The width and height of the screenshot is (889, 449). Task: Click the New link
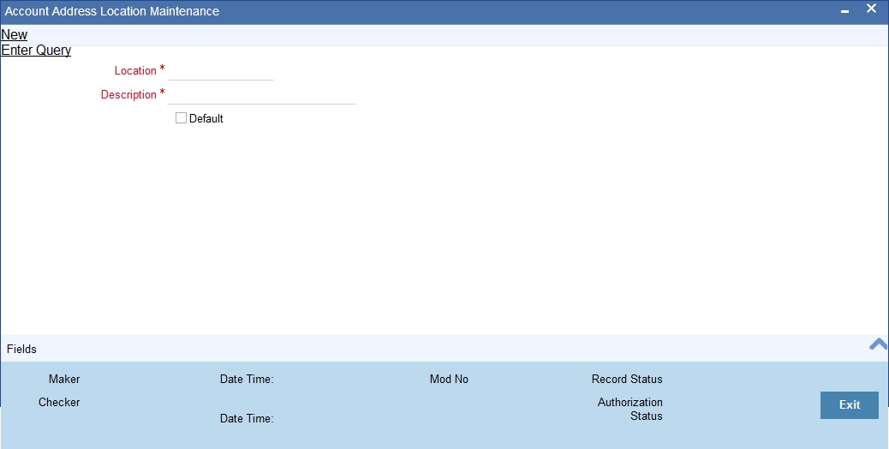pos(15,34)
